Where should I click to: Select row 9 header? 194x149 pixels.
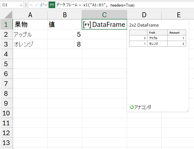coord(6,103)
